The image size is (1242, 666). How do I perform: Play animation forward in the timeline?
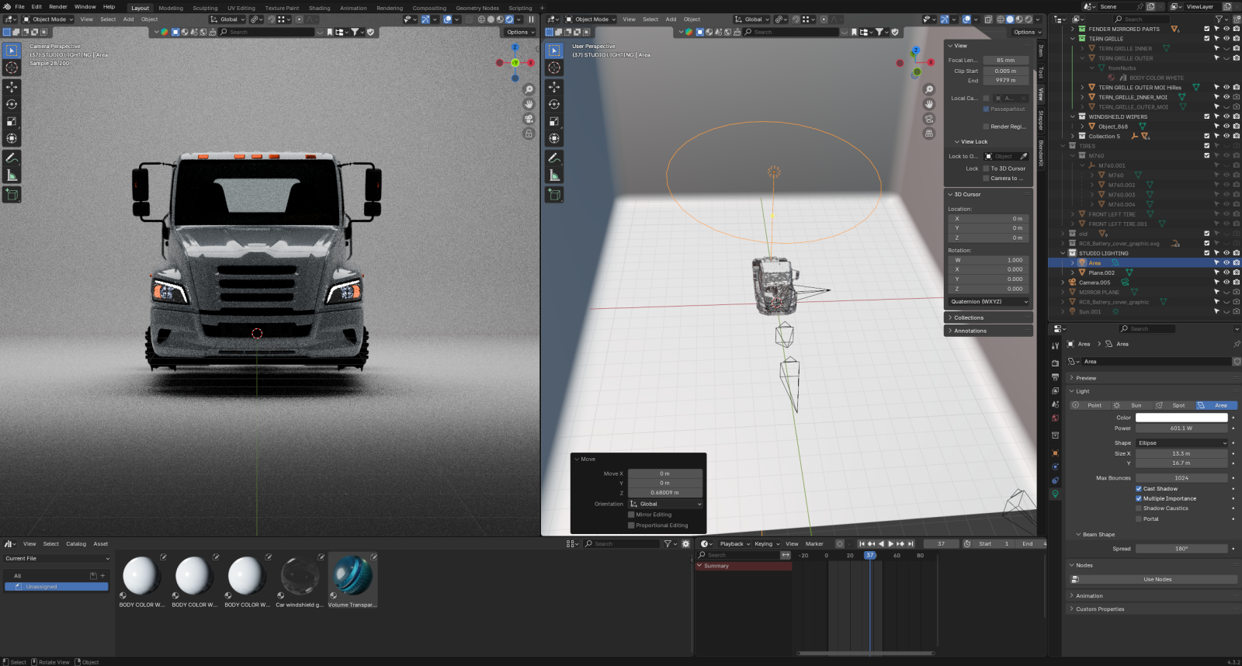coord(890,544)
